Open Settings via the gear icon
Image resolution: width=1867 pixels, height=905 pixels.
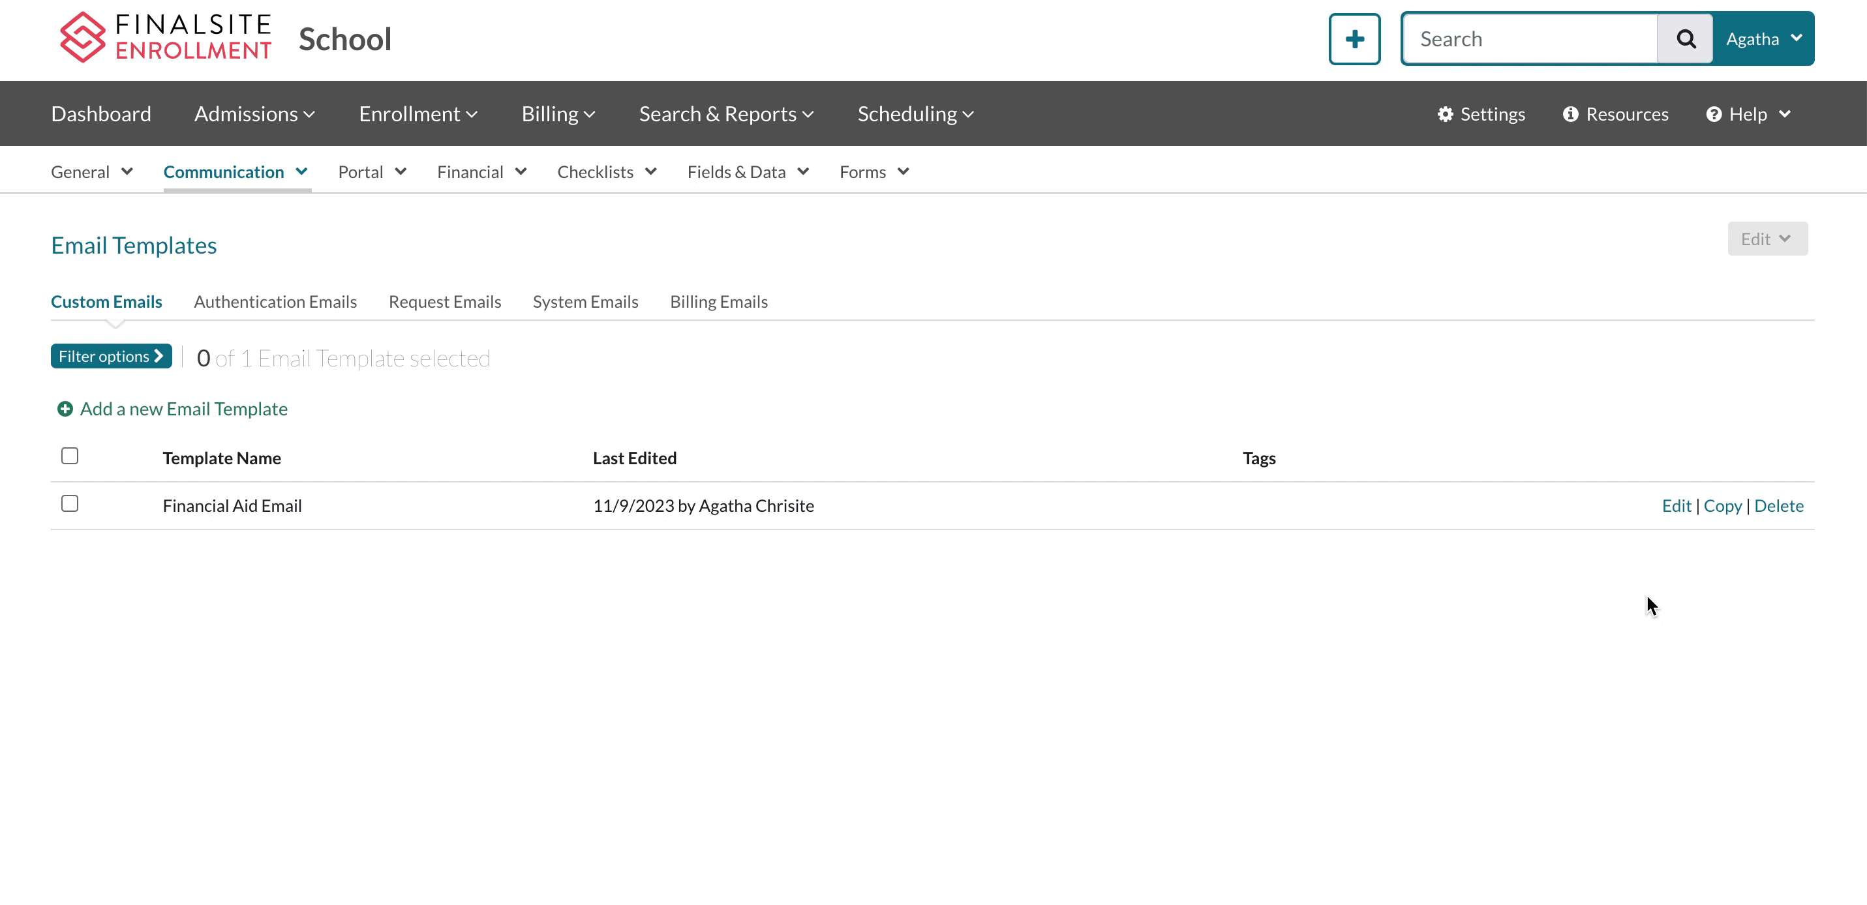tap(1445, 115)
